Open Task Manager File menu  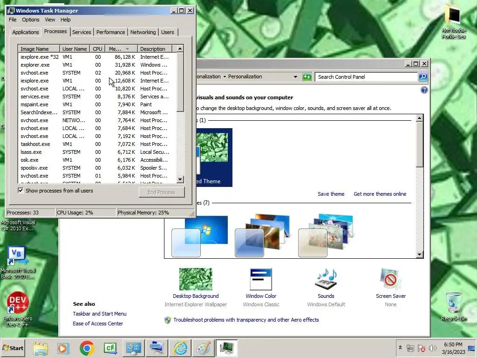[13, 20]
